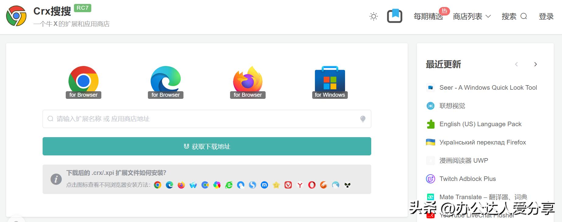Click the Crx搜搜 Chrome-style logo
Screen dimensions: 562x222
16,16
